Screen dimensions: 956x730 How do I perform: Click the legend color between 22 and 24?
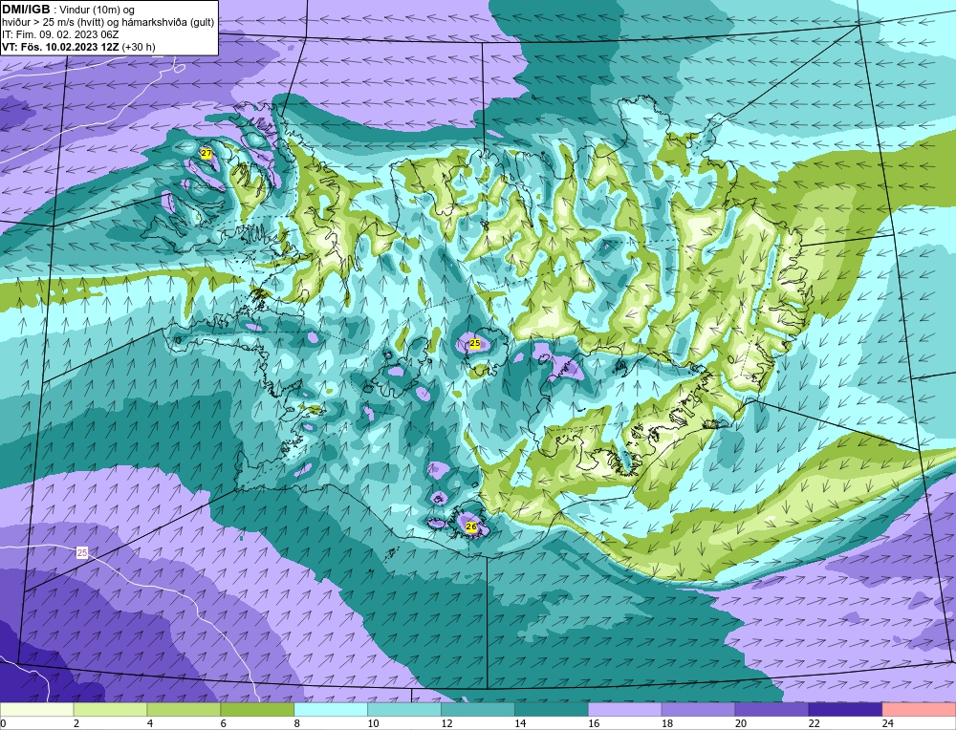[x=846, y=710]
